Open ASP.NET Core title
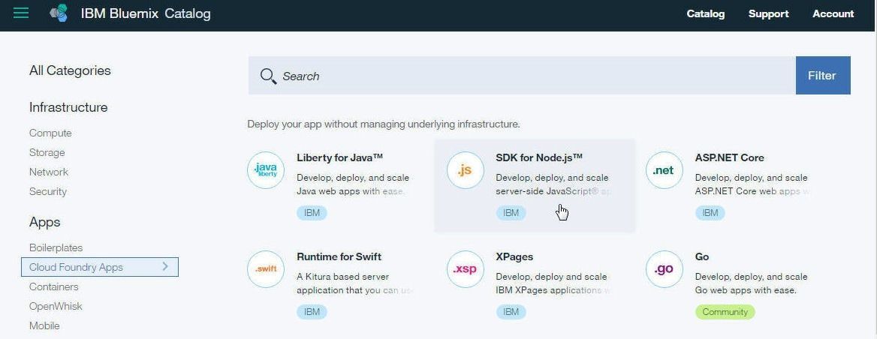This screenshot has height=339, width=877. 729,157
